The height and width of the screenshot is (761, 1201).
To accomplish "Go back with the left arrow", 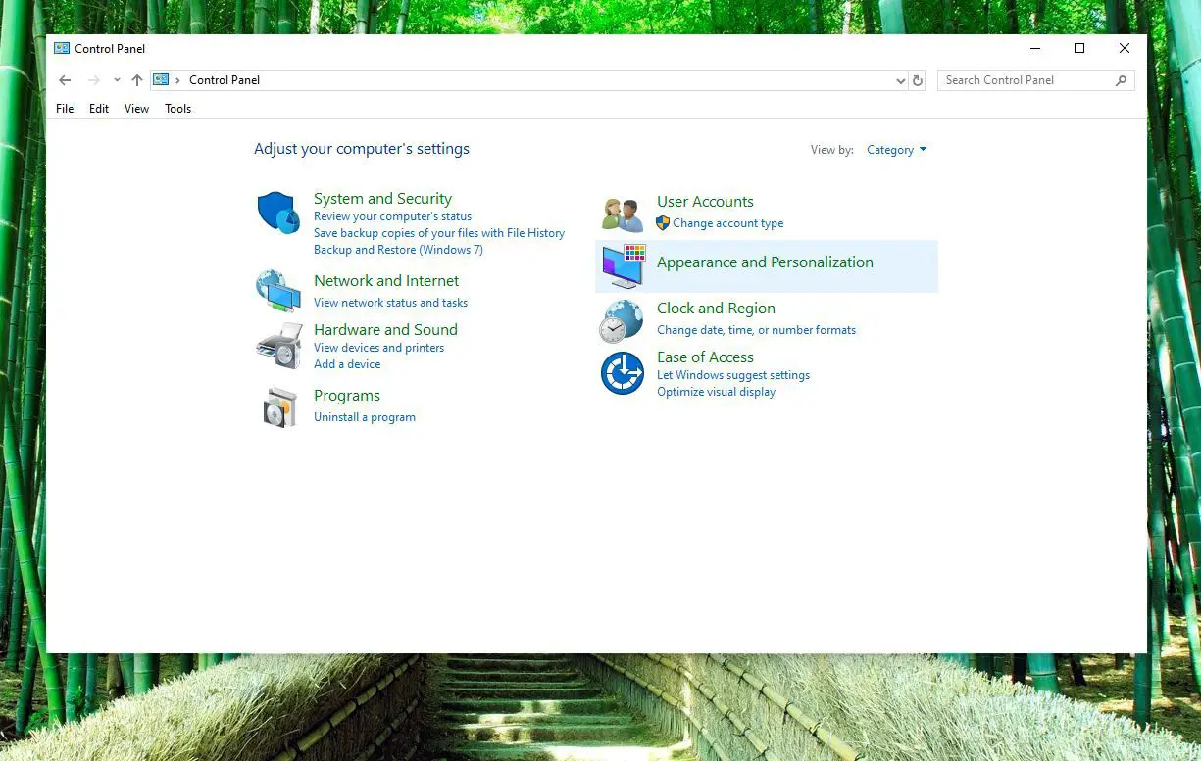I will pos(65,80).
